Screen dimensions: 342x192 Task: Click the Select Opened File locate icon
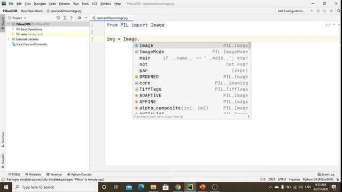coord(58,18)
